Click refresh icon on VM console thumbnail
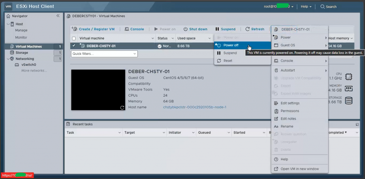 [x=122, y=107]
